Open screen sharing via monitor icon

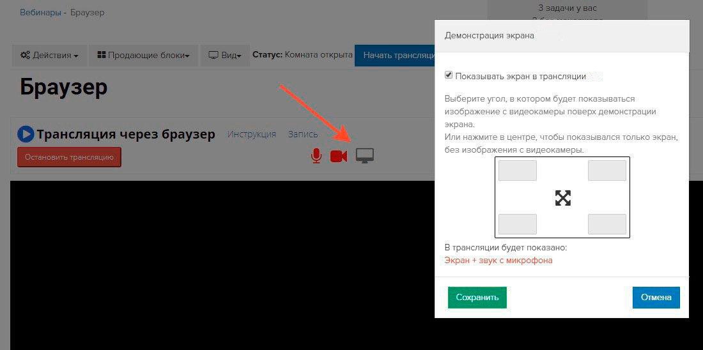(364, 155)
